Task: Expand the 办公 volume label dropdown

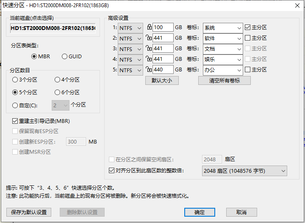Action: (x=239, y=70)
